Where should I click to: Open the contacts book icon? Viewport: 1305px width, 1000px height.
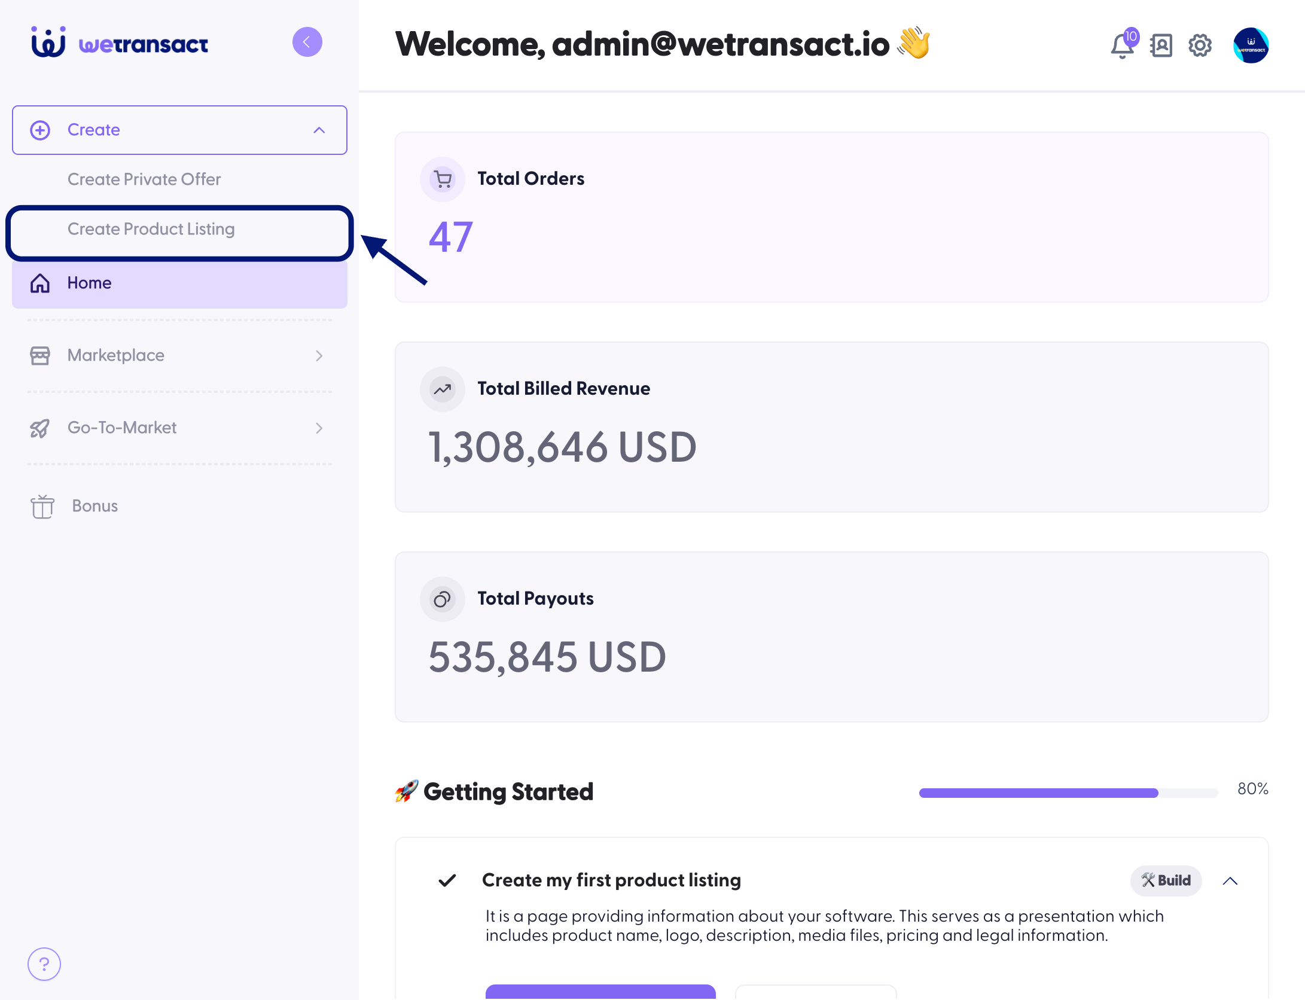[1161, 45]
